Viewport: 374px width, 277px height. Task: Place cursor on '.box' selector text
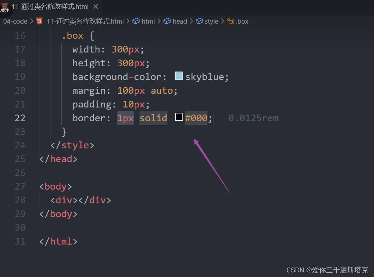pyautogui.click(x=73, y=36)
